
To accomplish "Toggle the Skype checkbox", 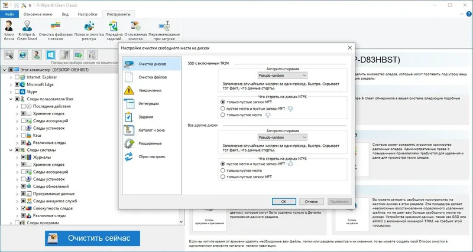I will [17, 91].
